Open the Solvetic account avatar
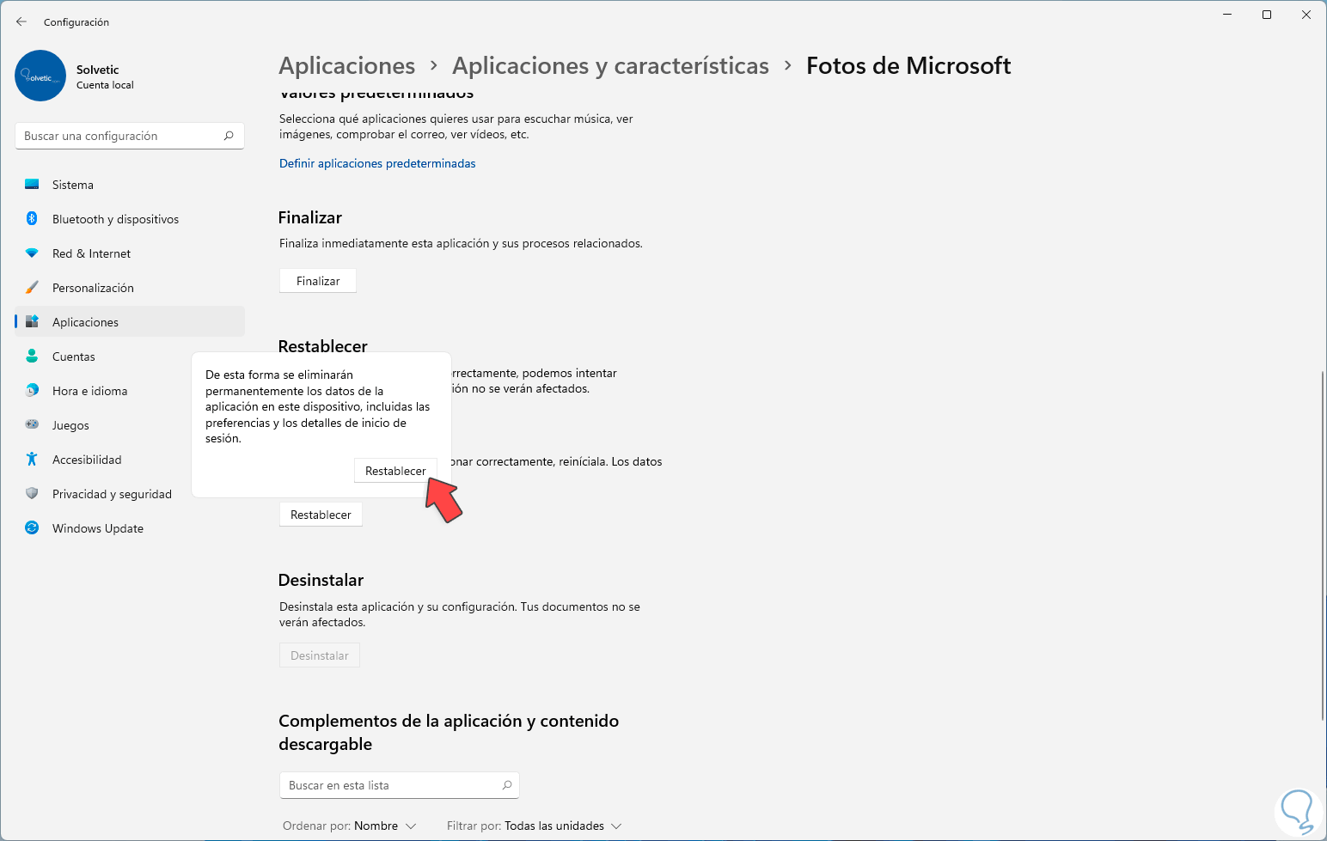Screen dimensions: 1327x841 [40, 76]
